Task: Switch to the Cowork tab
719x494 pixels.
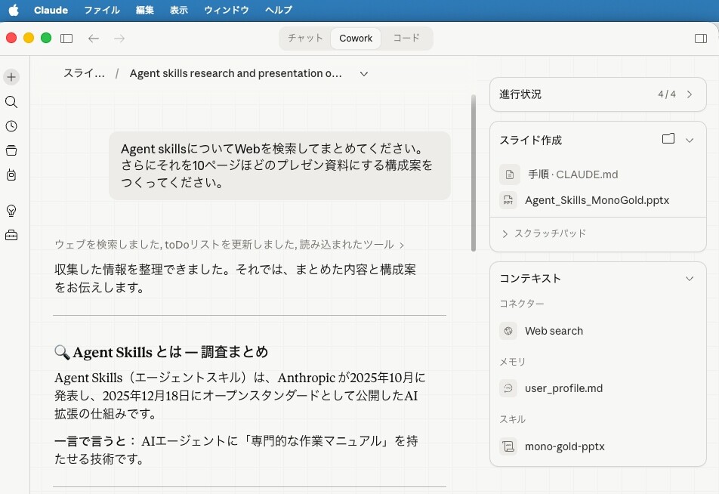Action: (x=356, y=38)
